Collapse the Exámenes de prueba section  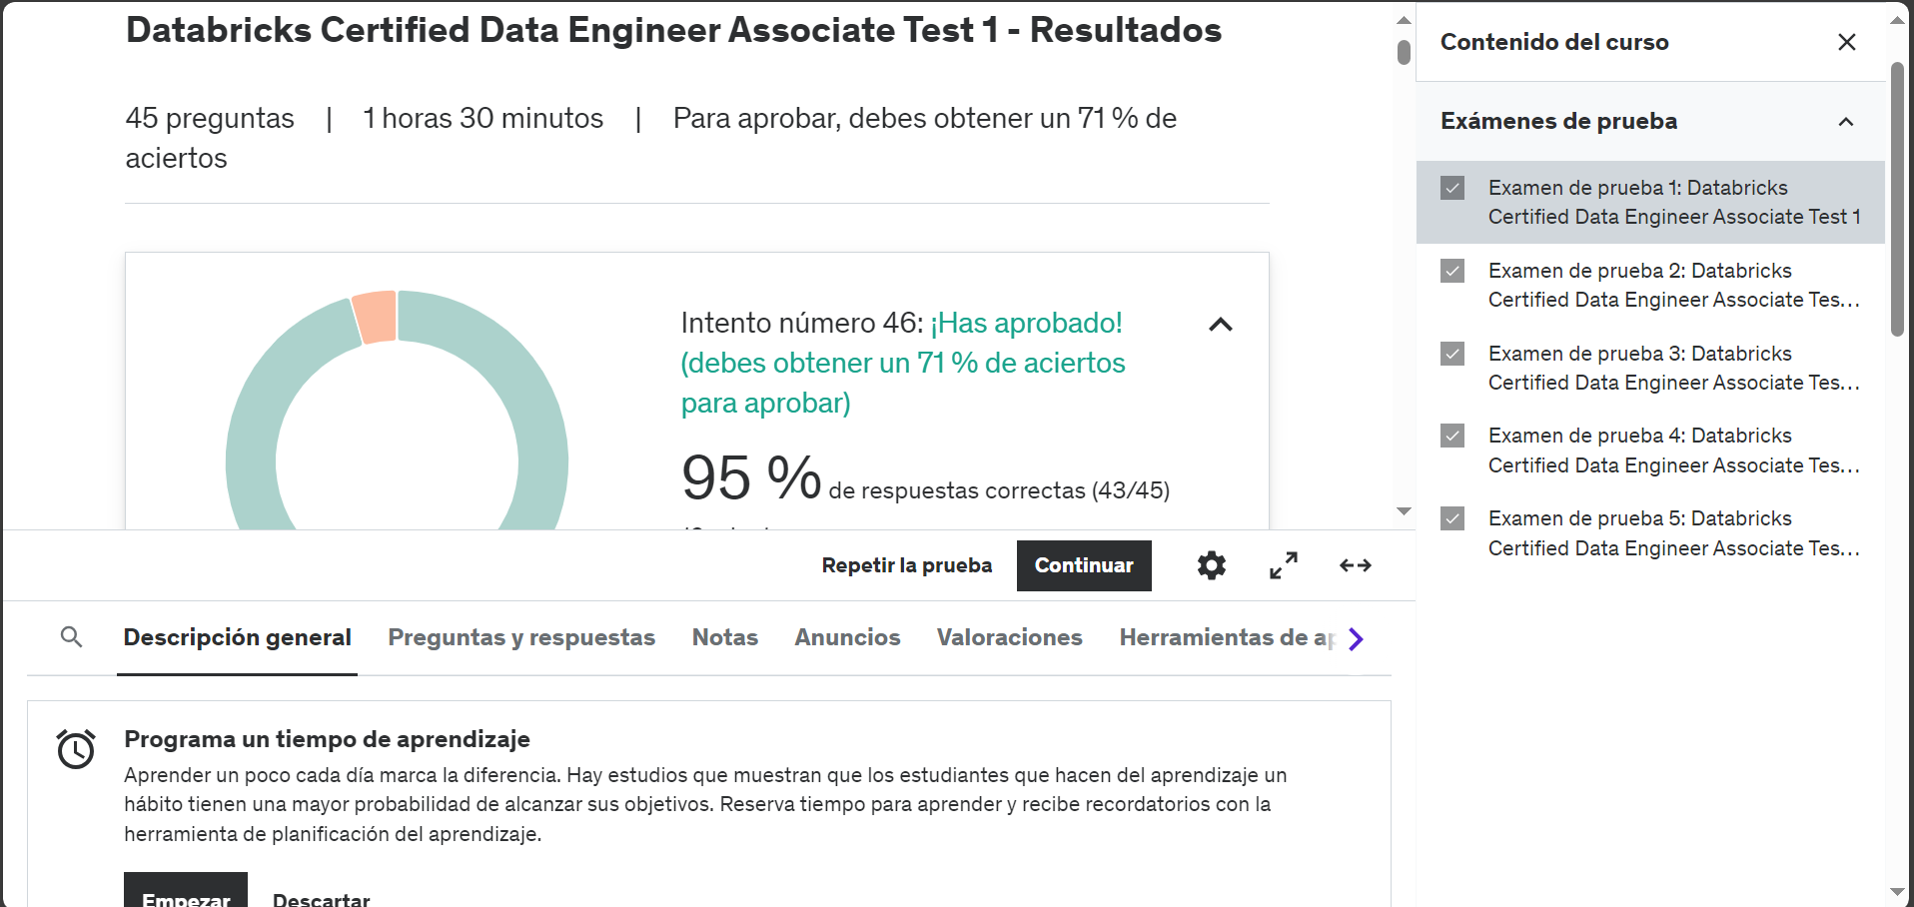[x=1844, y=121]
